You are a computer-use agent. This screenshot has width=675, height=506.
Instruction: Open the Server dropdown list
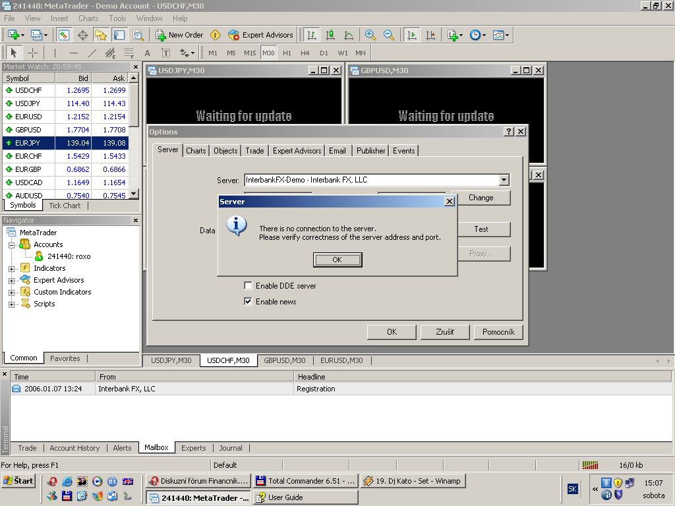point(504,180)
